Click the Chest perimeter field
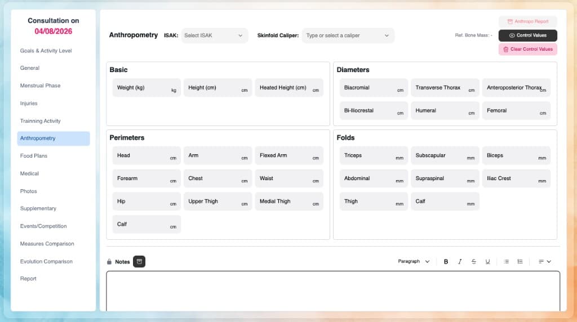Image resolution: width=577 pixels, height=322 pixels. click(218, 178)
